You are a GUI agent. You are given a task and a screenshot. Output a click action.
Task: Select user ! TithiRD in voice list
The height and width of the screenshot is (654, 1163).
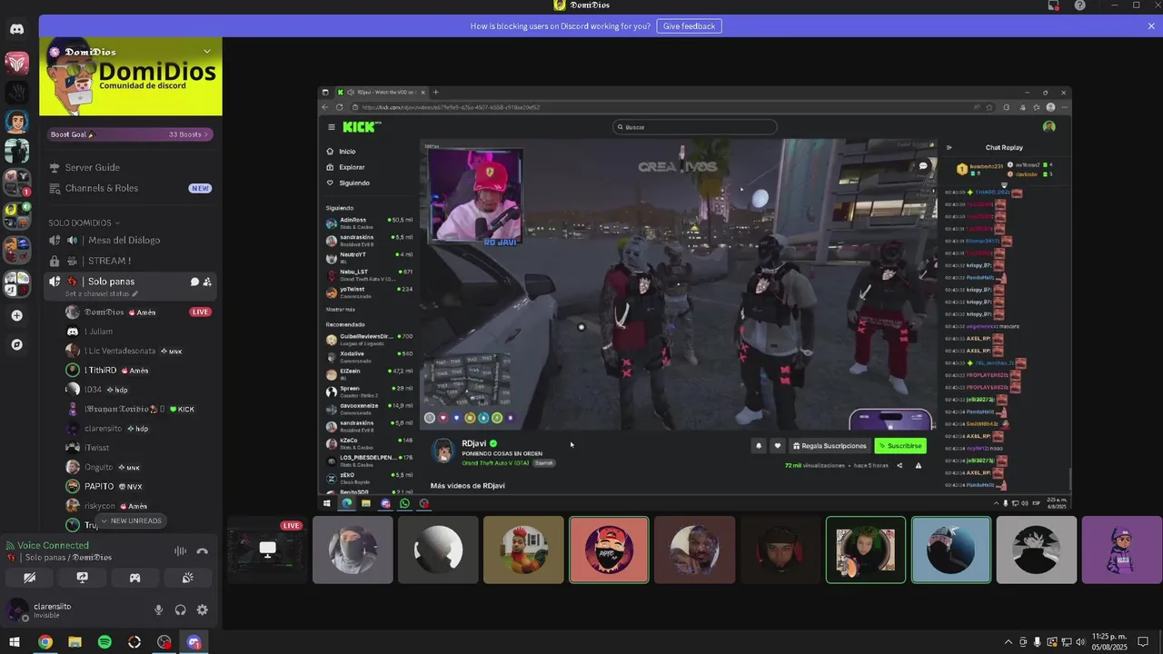point(138,371)
